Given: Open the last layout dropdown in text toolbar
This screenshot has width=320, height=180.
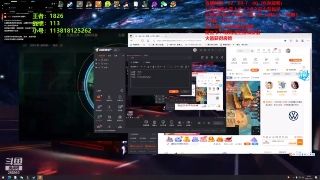Looking at the screenshot, I should 187,66.
